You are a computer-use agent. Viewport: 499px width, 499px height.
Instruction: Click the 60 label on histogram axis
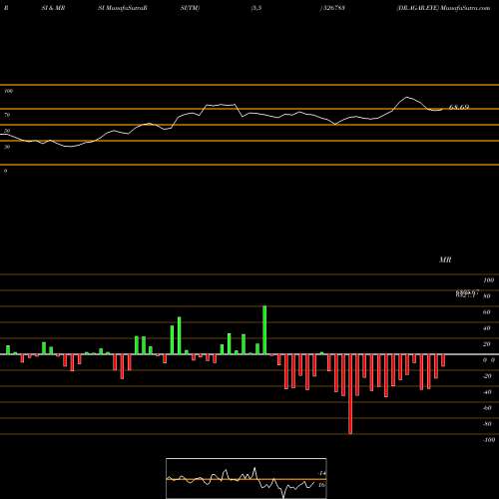[487, 312]
